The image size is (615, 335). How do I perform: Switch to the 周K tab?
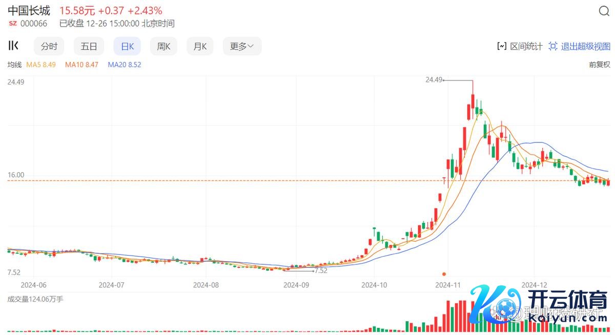point(163,46)
